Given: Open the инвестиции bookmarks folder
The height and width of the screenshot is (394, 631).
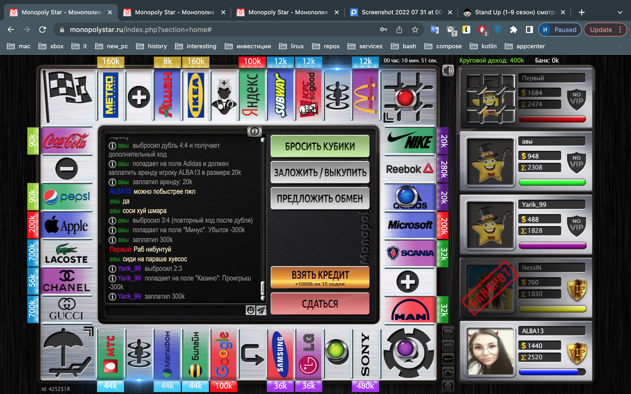Looking at the screenshot, I should coord(248,46).
